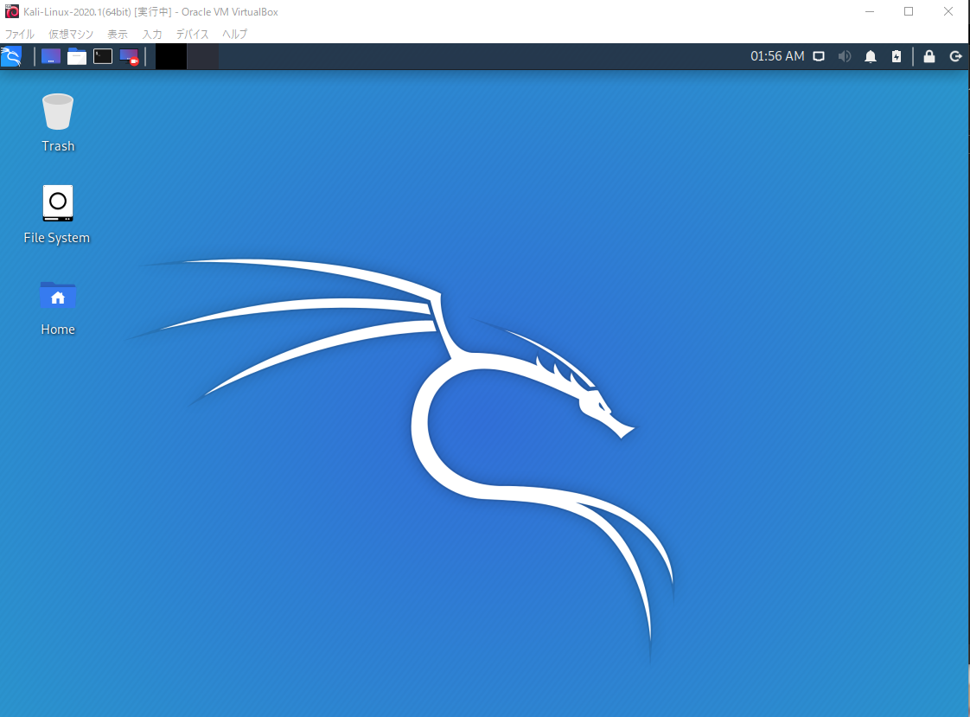970x717 pixels.
Task: Open the file manager panel launcher
Action: point(77,56)
